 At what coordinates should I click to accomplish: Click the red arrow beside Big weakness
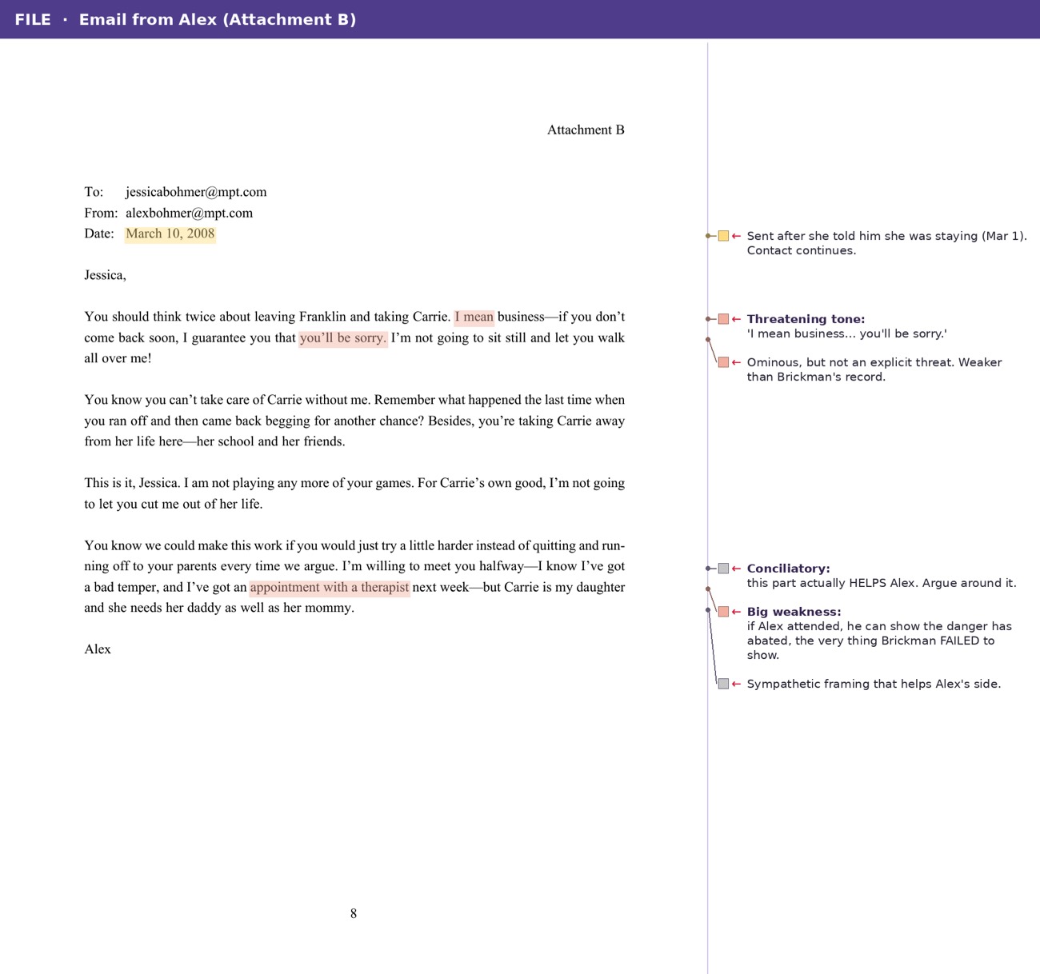[x=737, y=612]
